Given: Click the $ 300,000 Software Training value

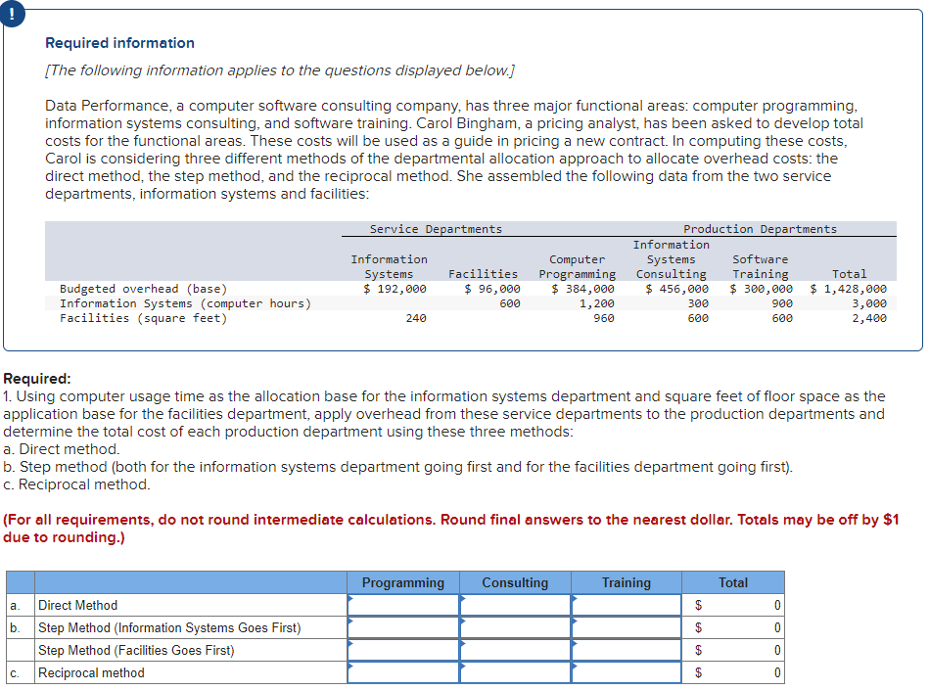Looking at the screenshot, I should (762, 289).
